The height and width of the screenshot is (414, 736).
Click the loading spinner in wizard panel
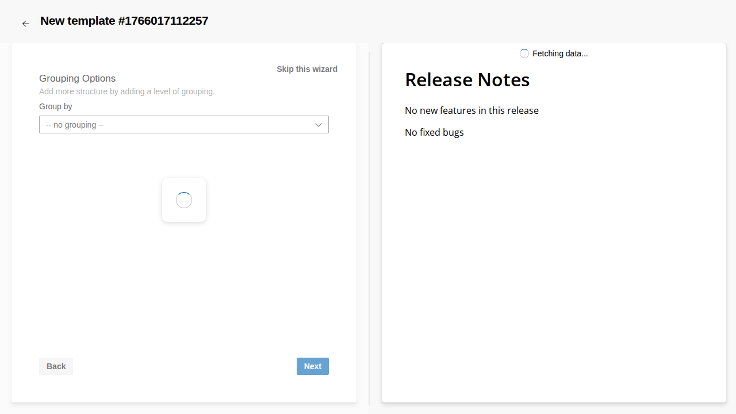tap(184, 200)
